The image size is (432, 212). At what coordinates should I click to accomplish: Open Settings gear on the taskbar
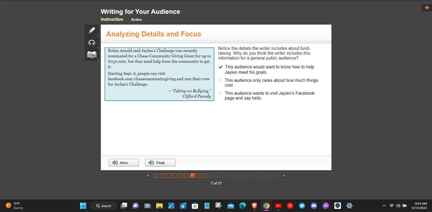349,206
